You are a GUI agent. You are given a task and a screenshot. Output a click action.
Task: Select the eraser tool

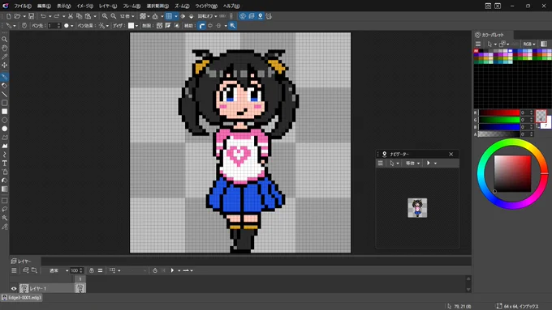pos(5,85)
